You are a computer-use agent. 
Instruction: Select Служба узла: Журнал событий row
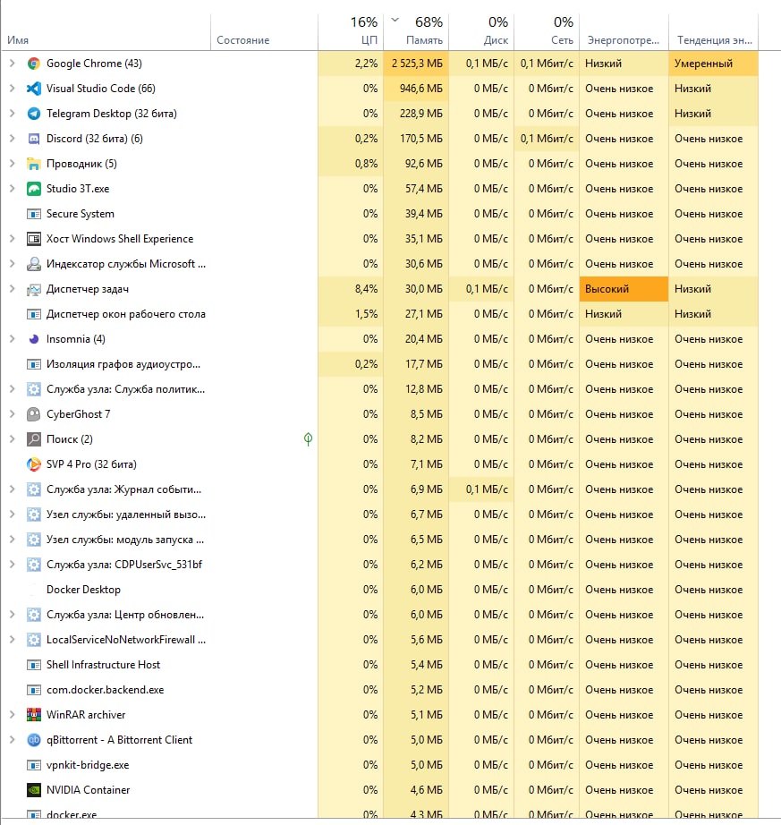(x=379, y=489)
